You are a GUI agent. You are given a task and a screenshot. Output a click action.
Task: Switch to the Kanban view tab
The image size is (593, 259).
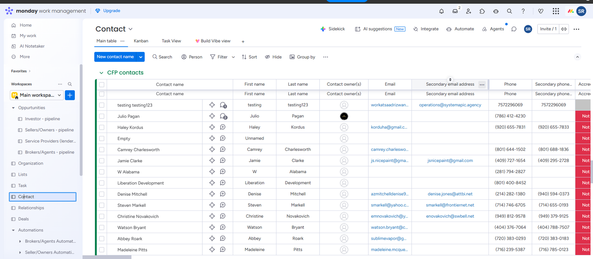pyautogui.click(x=141, y=41)
